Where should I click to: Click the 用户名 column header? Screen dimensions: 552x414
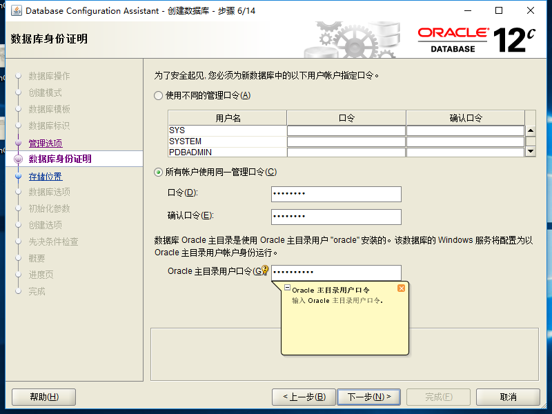[228, 118]
